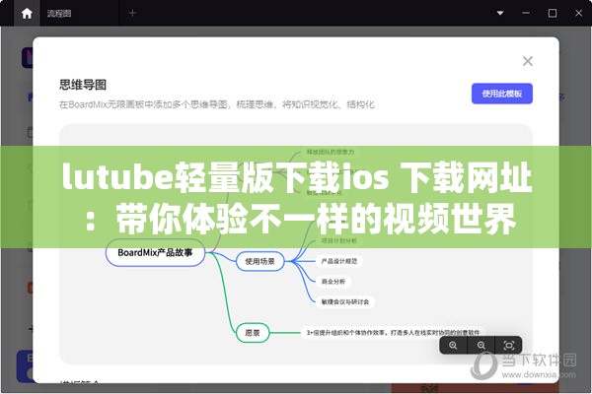Switch to the 流程图 tab

coord(59,14)
